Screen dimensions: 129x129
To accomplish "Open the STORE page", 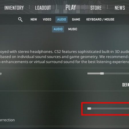I will point(96,8).
